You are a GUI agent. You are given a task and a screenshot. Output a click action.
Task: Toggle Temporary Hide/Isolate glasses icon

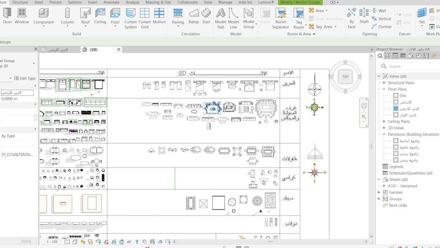[x=129, y=241]
